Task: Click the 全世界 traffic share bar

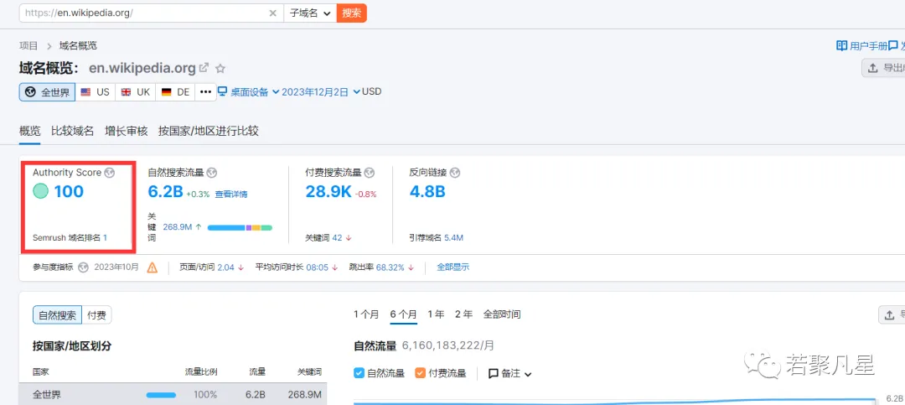Action: click(161, 395)
